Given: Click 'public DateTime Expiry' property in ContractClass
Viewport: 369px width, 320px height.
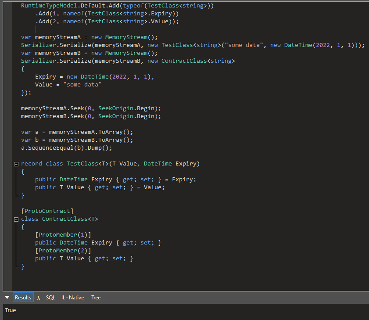Looking at the screenshot, I should [74, 243].
